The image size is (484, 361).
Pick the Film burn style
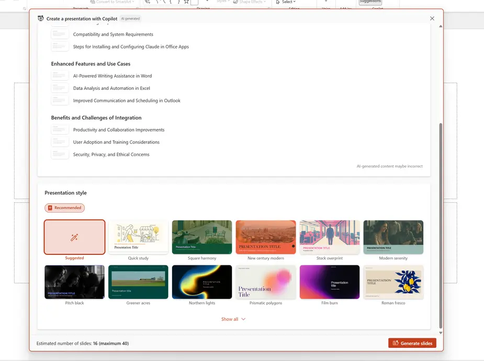coord(329,282)
